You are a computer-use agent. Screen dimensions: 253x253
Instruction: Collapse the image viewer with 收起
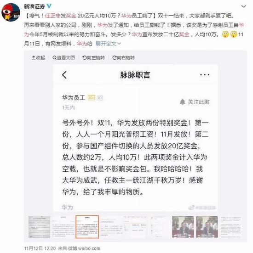(38, 57)
